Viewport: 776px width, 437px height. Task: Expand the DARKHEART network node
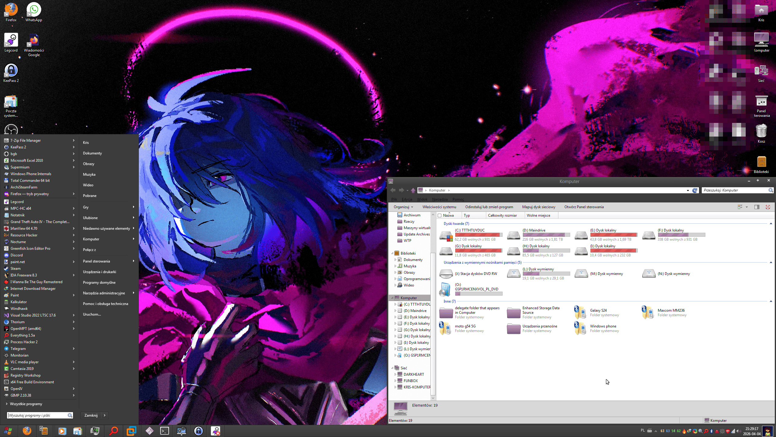(395, 374)
